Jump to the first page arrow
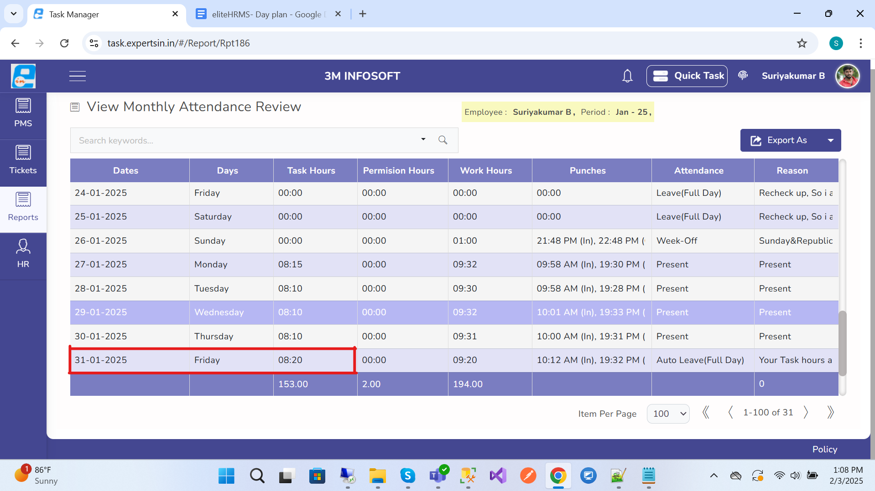875x491 pixels. [x=706, y=413]
